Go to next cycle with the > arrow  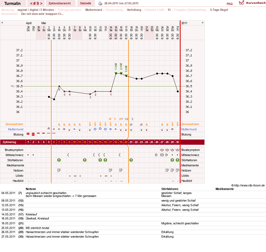point(41,4)
